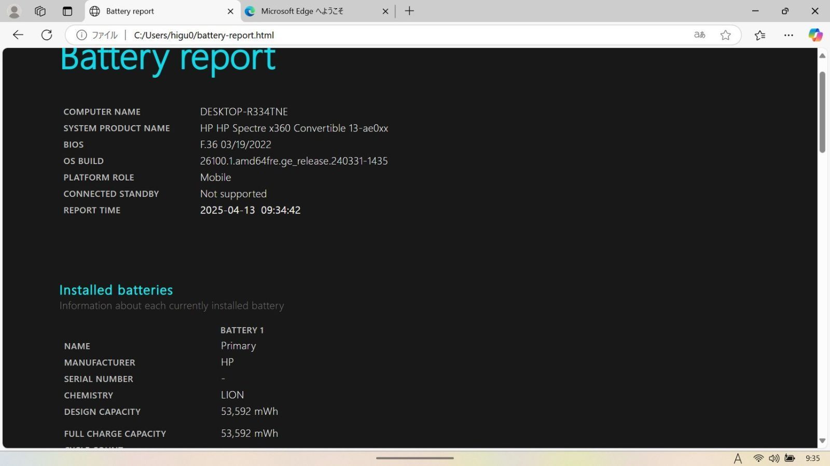Open a new tab with plus button
The image size is (830, 466).
pyautogui.click(x=409, y=11)
